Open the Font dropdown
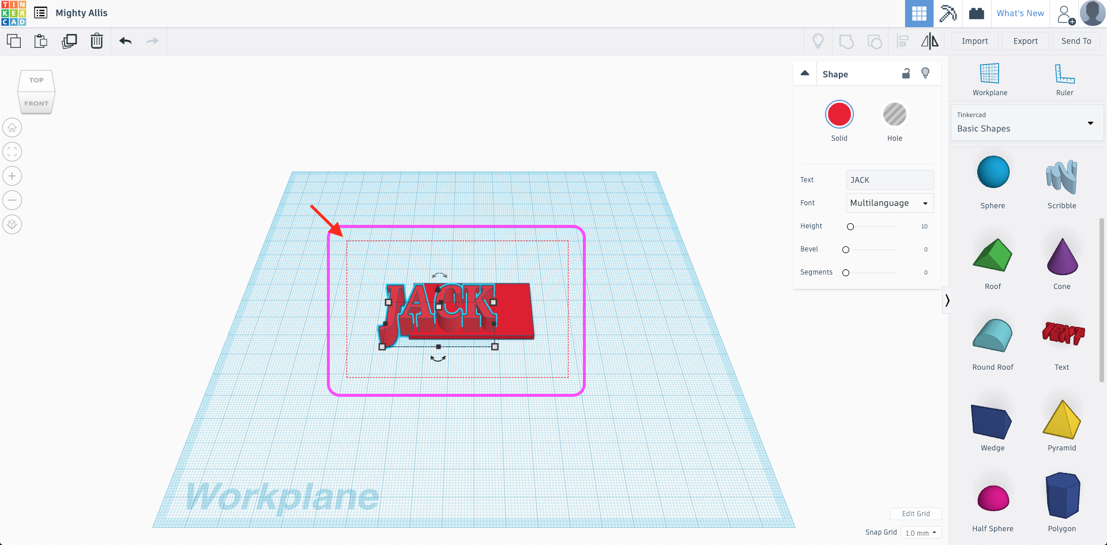Image resolution: width=1107 pixels, height=545 pixels. (x=889, y=203)
